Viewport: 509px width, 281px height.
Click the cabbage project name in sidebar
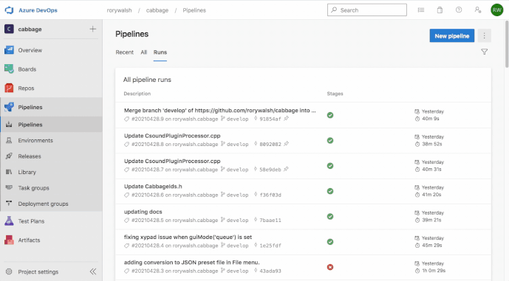coord(30,30)
